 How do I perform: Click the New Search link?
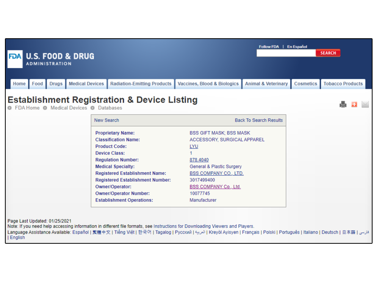[x=106, y=120]
